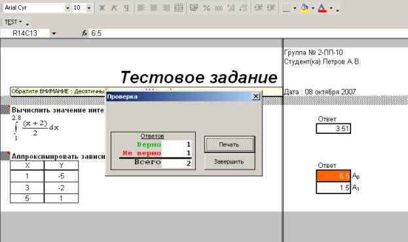Align text left in toolbar
The height and width of the screenshot is (242, 408).
(x=141, y=8)
